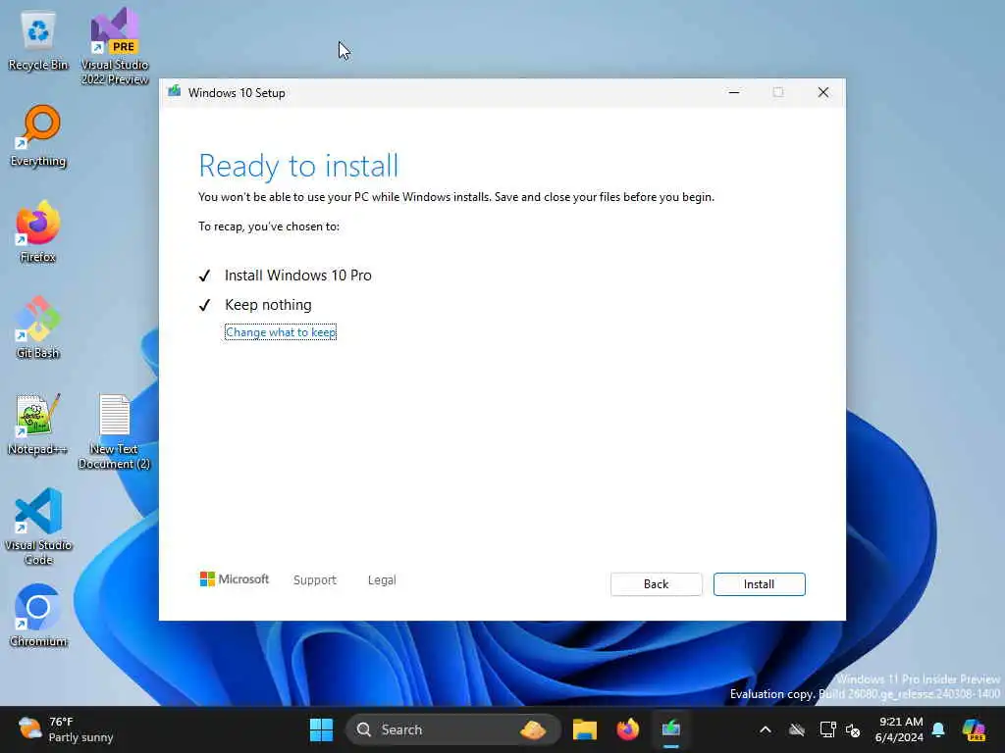The image size is (1005, 753).
Task: Minimize the Windows 10 Setup window
Action: click(x=734, y=93)
